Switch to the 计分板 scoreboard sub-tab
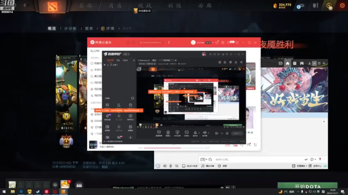 pyautogui.click(x=70, y=29)
